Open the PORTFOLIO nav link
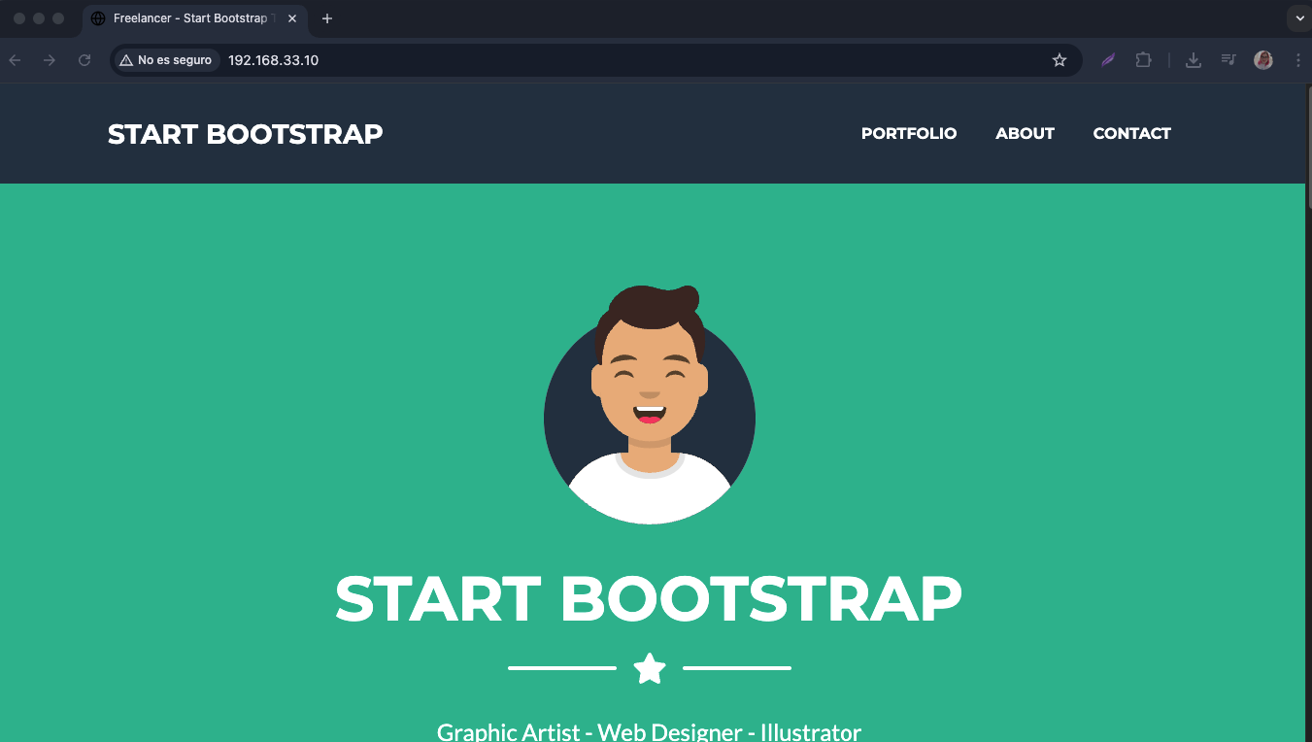This screenshot has width=1312, height=742. [909, 133]
